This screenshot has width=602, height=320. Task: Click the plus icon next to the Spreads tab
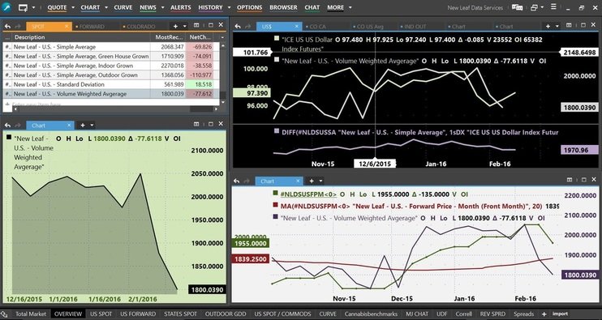(544, 314)
